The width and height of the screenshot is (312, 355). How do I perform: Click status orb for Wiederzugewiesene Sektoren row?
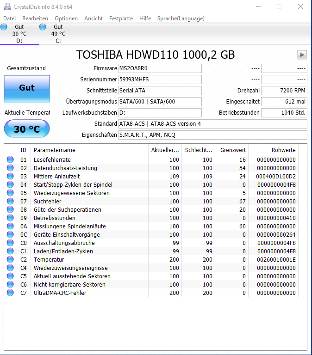point(10,193)
